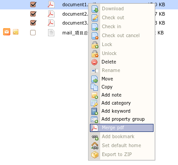The width and height of the screenshot is (178, 165).
Task: Click the Export to ZIP box icon
Action: 95,155
